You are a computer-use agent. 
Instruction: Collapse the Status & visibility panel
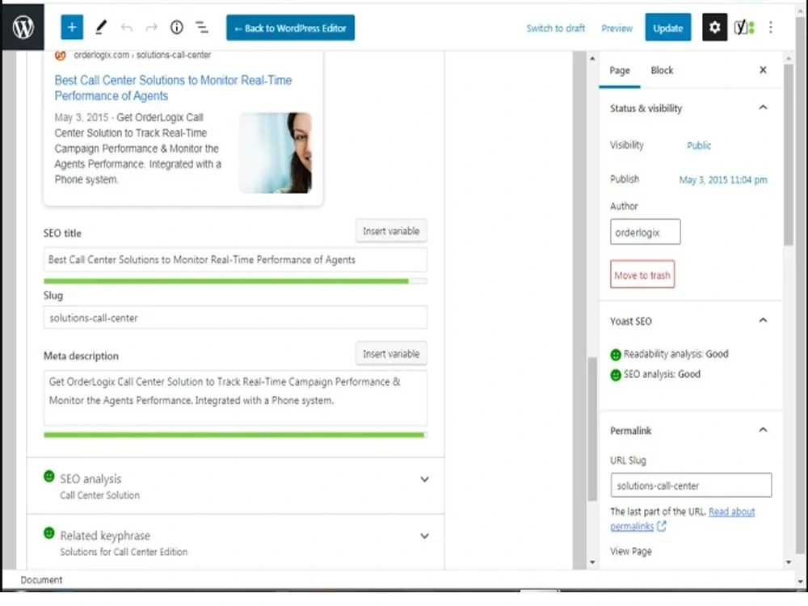764,107
